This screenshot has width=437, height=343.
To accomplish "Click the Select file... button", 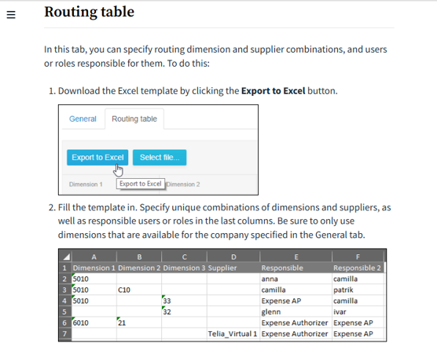I will pos(160,158).
